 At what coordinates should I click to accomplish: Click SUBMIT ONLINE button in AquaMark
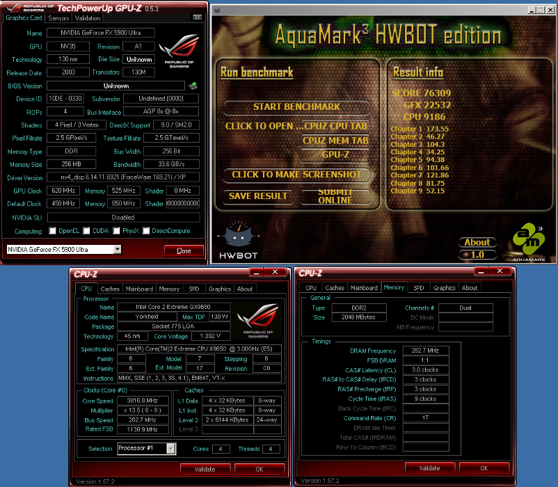[335, 196]
